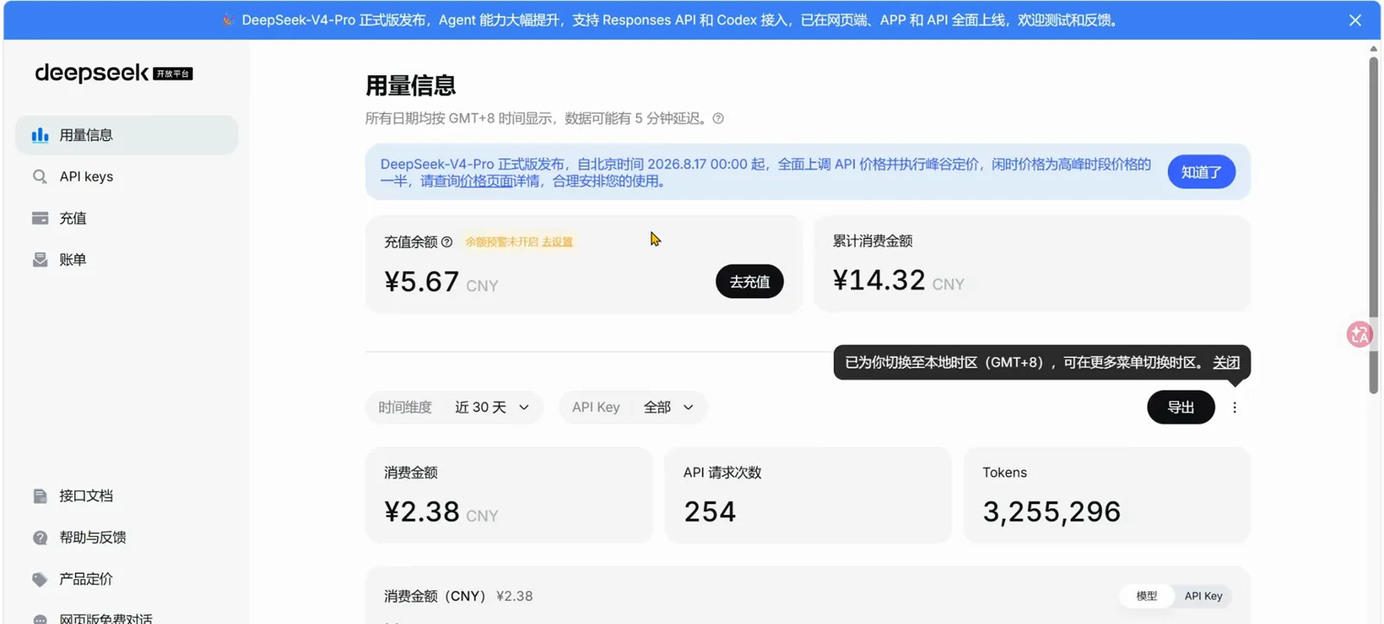Screen dimensions: 1384x624
Task: Click the 累计消费金额 ¥14.32 value
Action: click(899, 280)
